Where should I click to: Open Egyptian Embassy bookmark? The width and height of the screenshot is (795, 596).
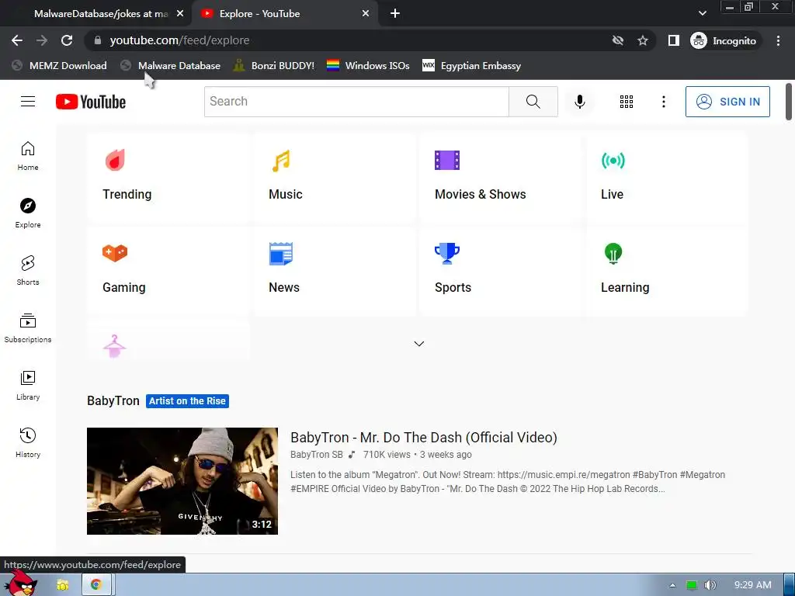[472, 65]
